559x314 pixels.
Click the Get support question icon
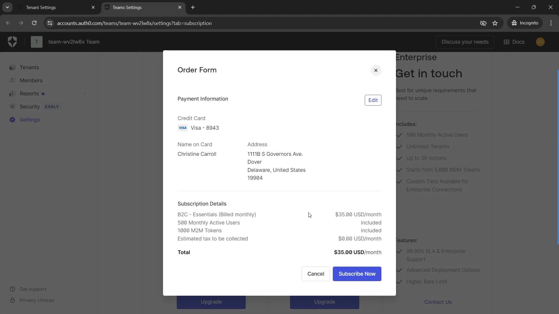click(x=12, y=289)
